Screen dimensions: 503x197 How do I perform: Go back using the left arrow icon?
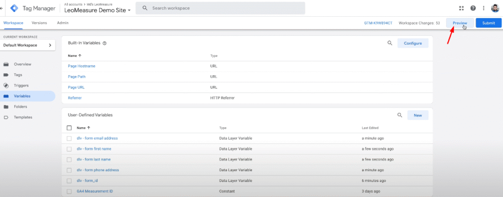(x=1, y=8)
